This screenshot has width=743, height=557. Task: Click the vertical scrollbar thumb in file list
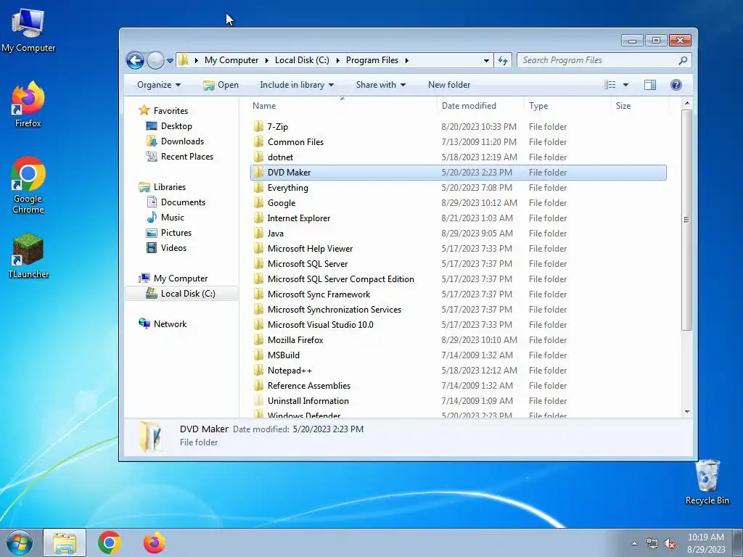click(686, 220)
